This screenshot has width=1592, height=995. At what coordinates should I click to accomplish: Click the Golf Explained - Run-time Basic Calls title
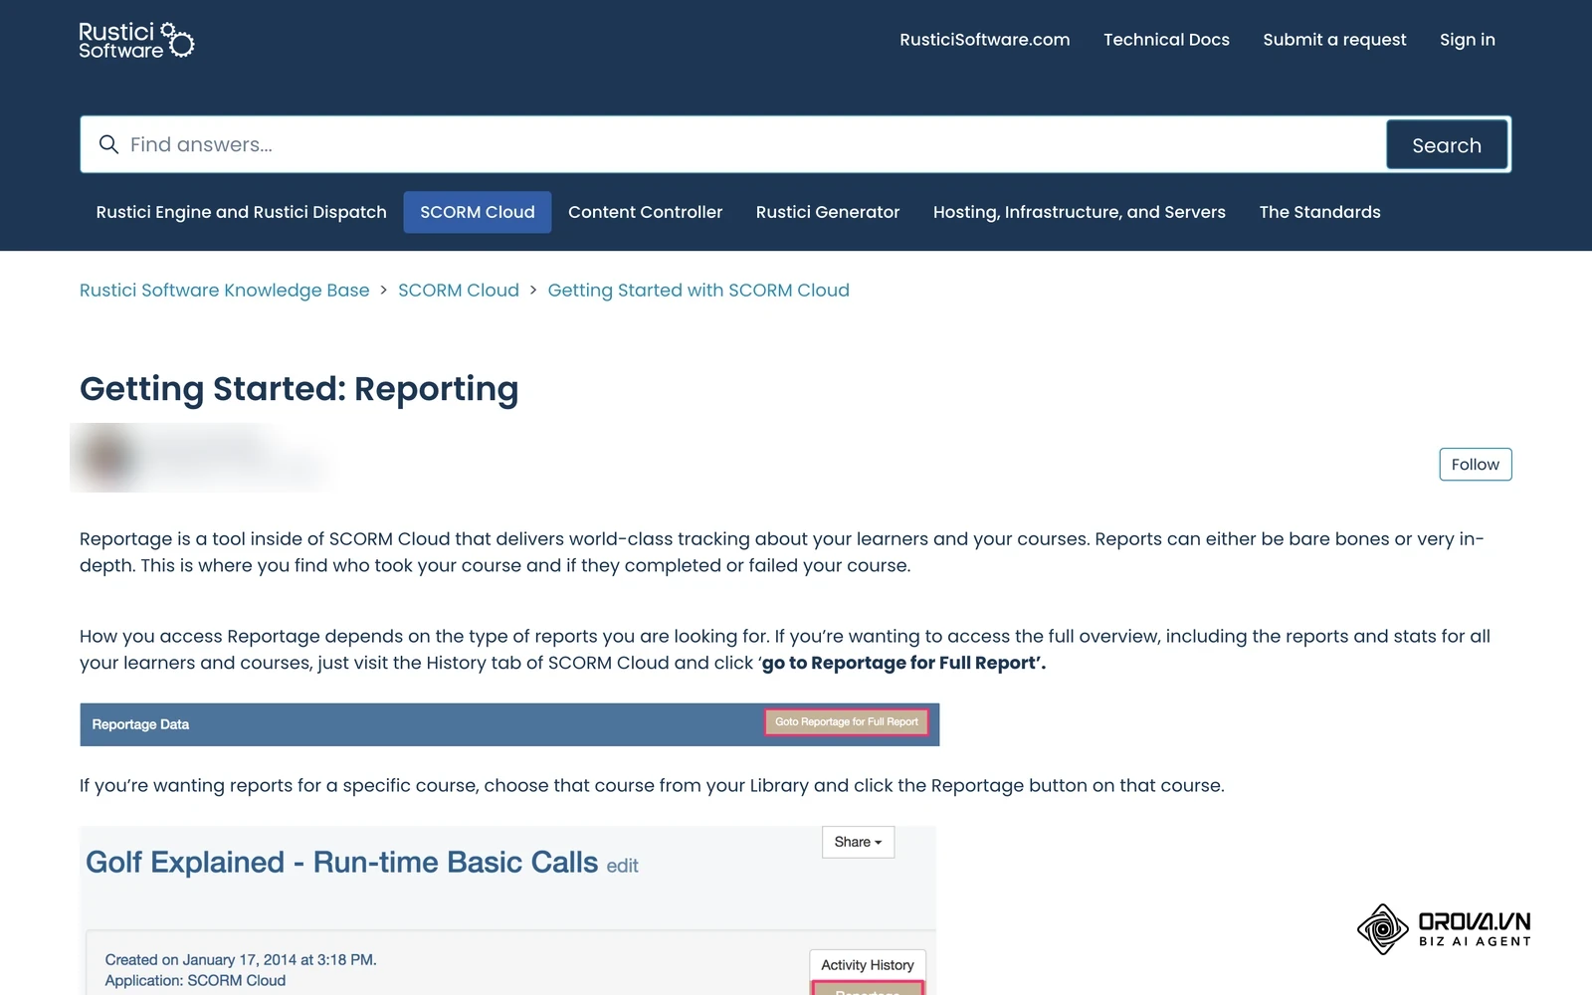(341, 862)
